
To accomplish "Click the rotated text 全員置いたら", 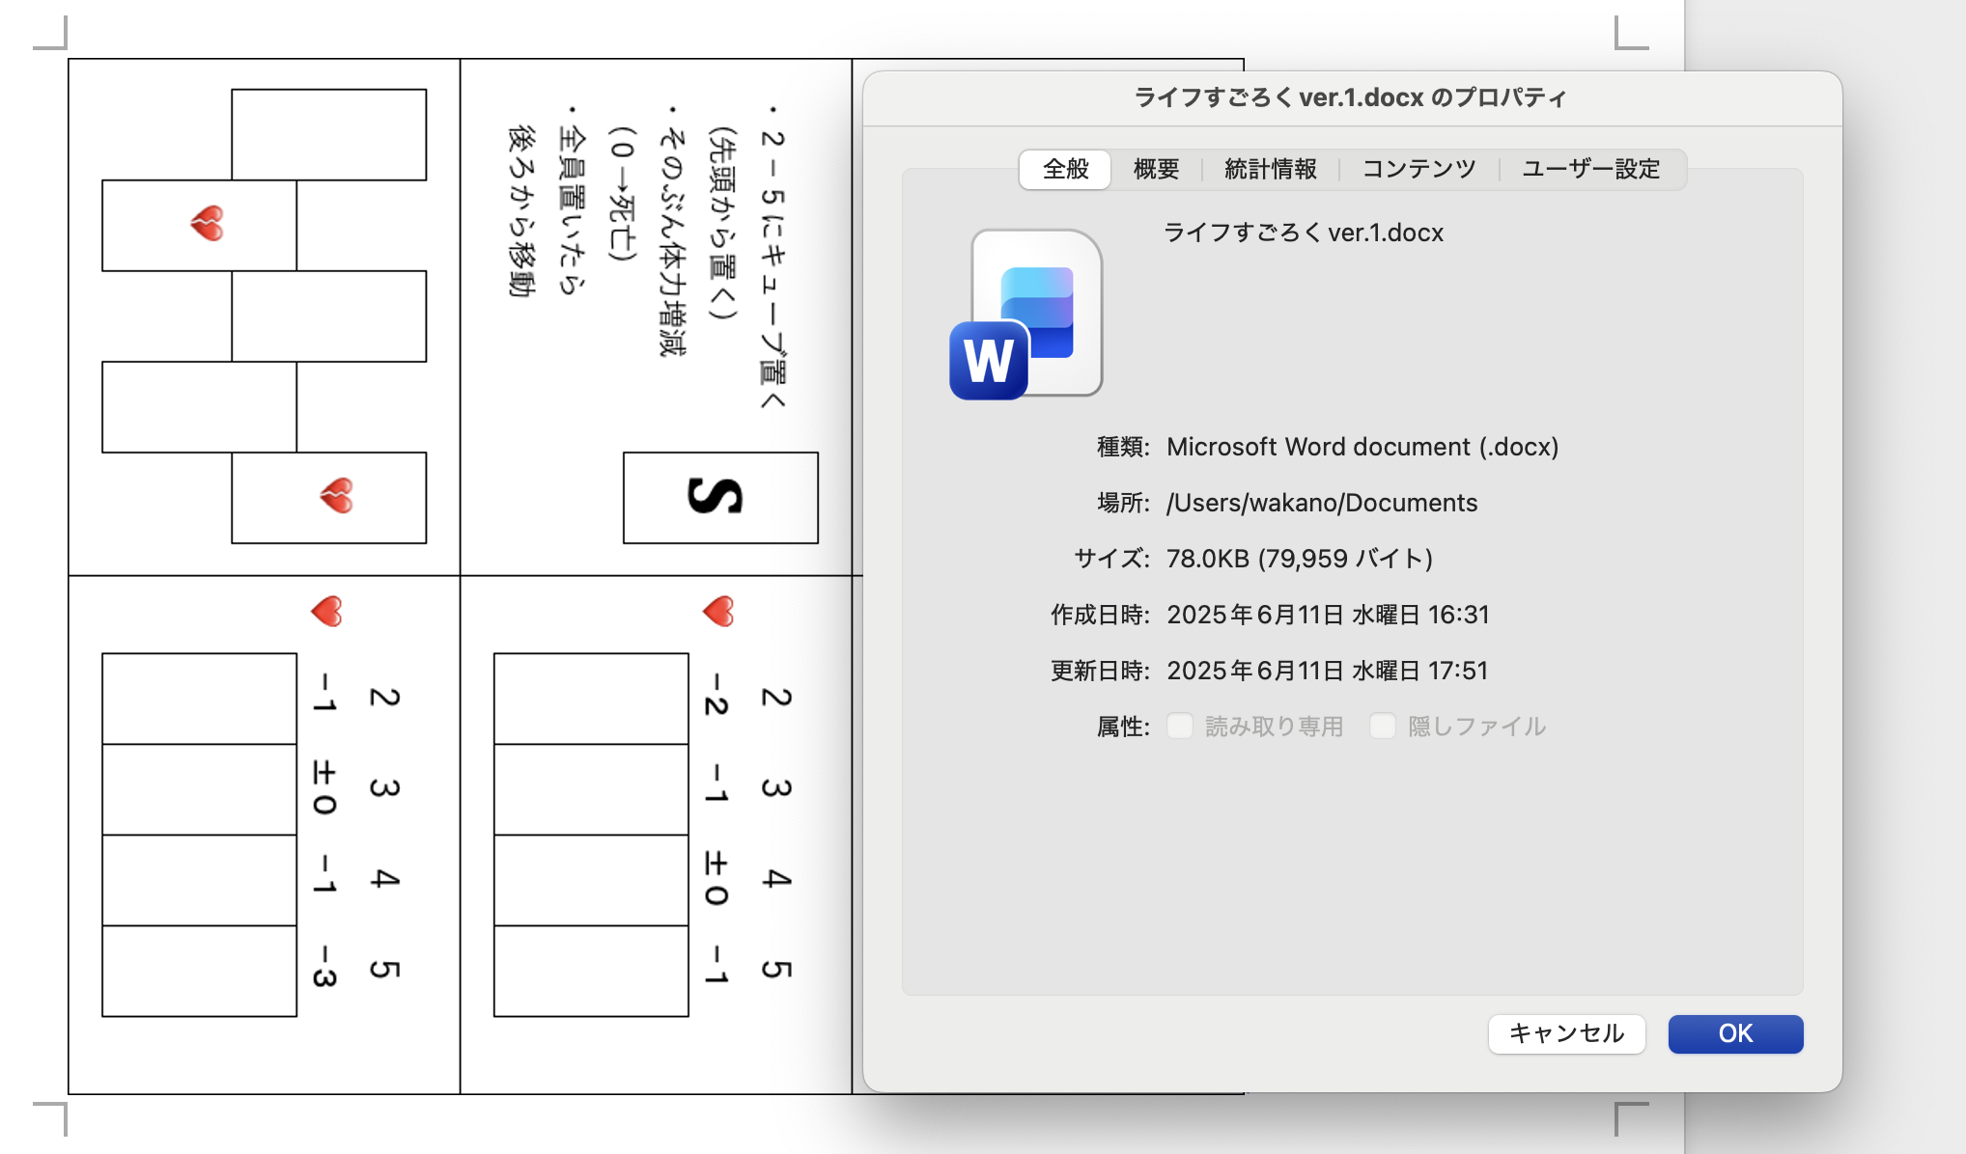I will point(572,210).
